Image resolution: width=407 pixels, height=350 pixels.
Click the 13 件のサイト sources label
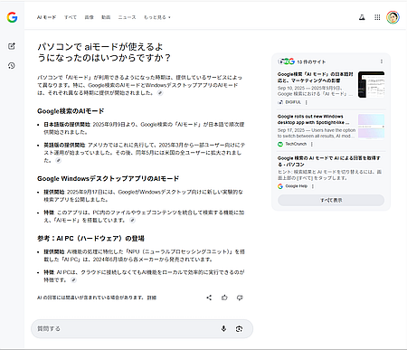pyautogui.click(x=311, y=61)
